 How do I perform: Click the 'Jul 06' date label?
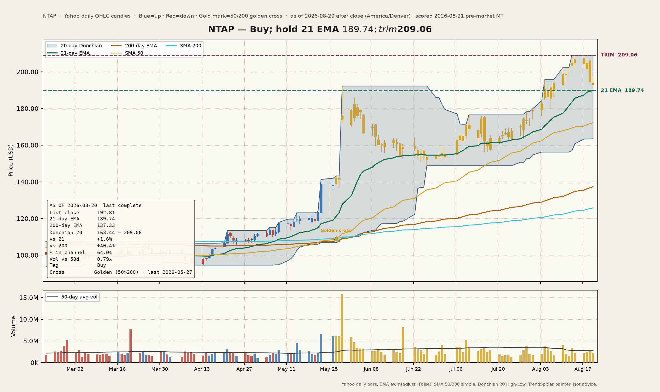[456, 369]
